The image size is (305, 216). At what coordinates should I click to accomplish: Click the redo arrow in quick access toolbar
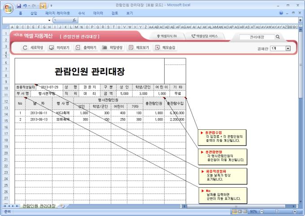[34, 6]
